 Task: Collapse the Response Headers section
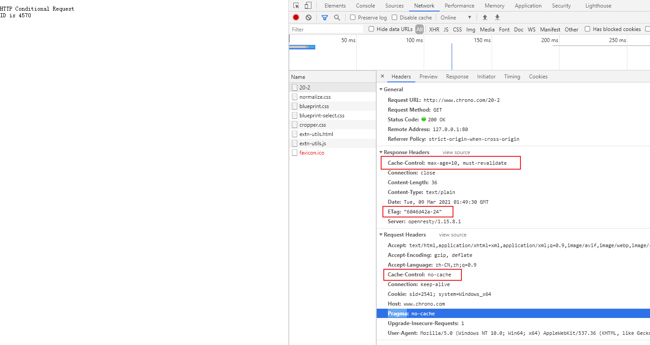(381, 152)
